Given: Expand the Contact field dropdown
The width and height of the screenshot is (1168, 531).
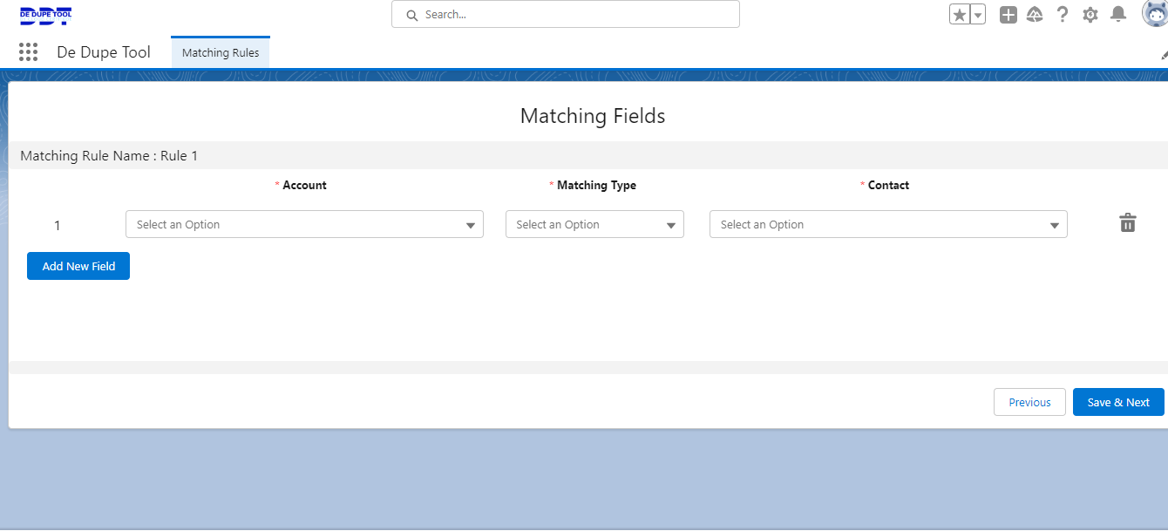Looking at the screenshot, I should [x=888, y=224].
